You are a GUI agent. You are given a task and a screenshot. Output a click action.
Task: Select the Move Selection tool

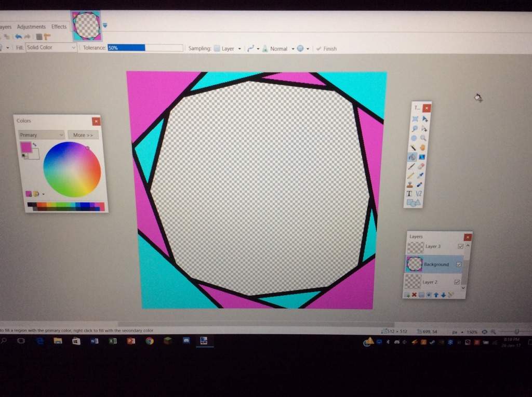424,128
